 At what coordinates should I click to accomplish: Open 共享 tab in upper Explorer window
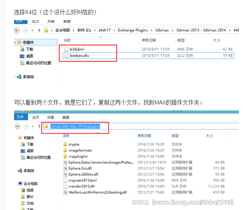[x=51, y=21]
